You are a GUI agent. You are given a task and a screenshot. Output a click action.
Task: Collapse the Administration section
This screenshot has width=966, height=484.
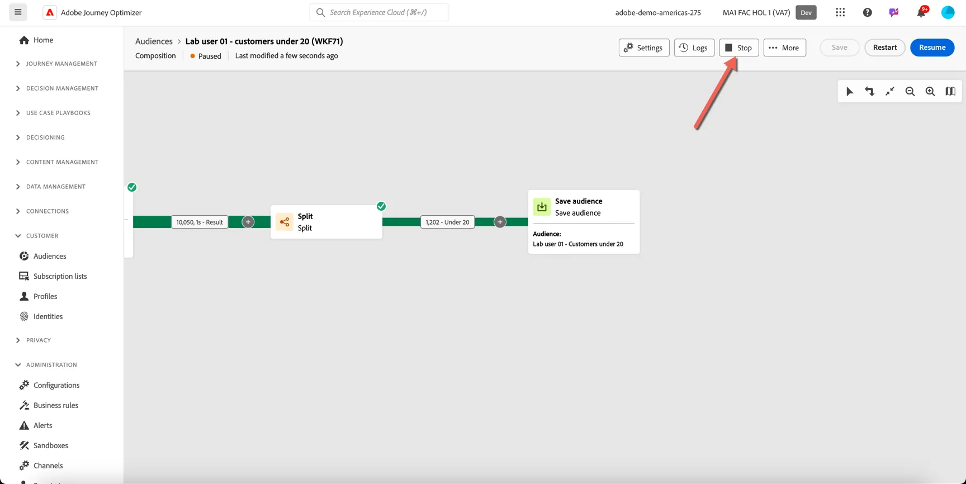click(46, 365)
